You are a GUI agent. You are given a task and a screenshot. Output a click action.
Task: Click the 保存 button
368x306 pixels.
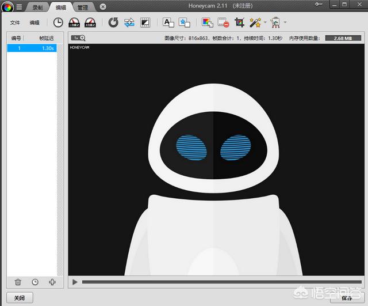pos(346,298)
